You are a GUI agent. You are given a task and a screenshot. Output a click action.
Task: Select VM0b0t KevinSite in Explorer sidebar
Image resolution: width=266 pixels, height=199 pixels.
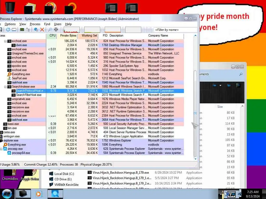64,184
